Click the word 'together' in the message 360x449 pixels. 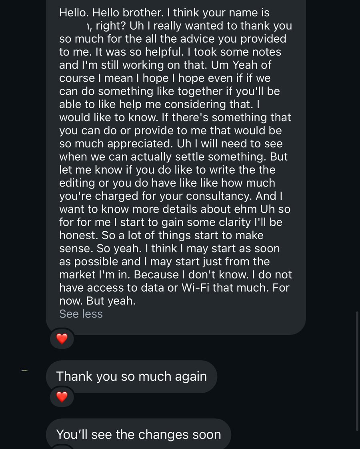coord(200,91)
